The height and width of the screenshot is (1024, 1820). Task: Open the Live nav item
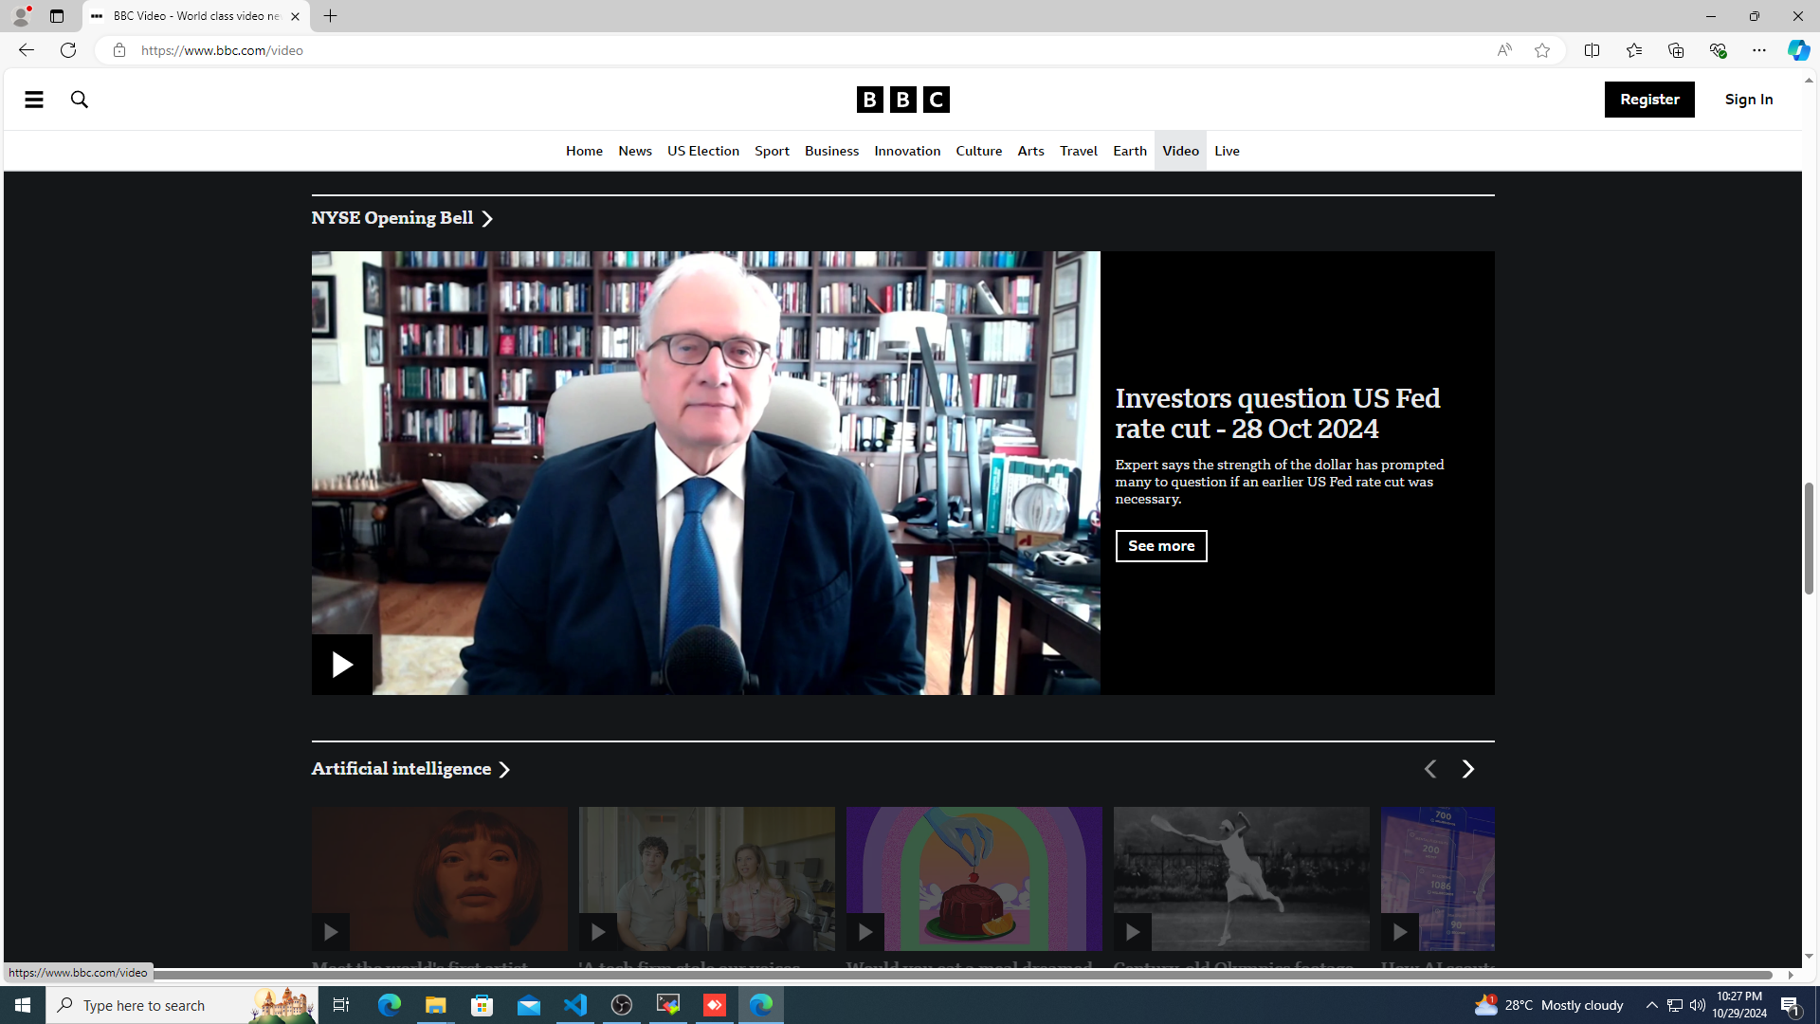pyautogui.click(x=1227, y=151)
